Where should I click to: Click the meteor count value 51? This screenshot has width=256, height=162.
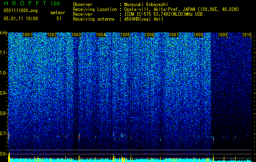(x=59, y=19)
